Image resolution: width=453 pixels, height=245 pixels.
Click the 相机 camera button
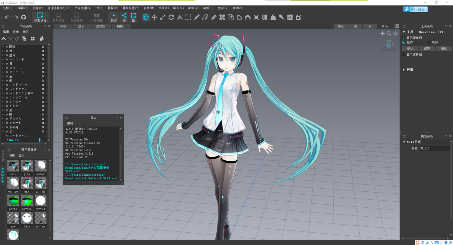[63, 26]
